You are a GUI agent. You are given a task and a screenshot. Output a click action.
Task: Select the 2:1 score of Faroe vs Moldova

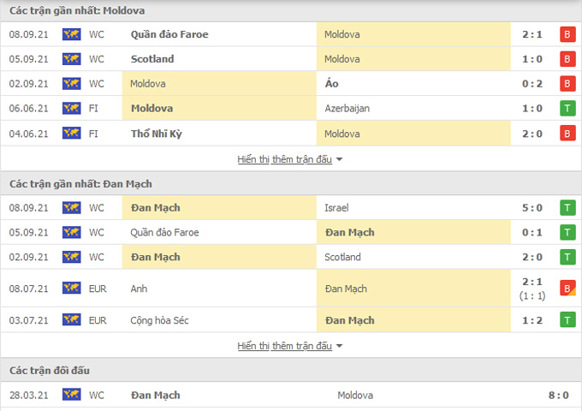(532, 34)
